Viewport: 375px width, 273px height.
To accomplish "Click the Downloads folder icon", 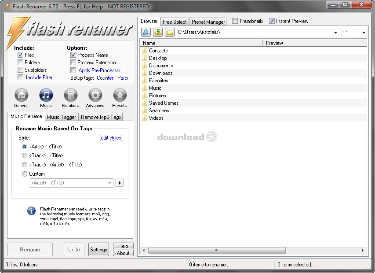I will 144,73.
